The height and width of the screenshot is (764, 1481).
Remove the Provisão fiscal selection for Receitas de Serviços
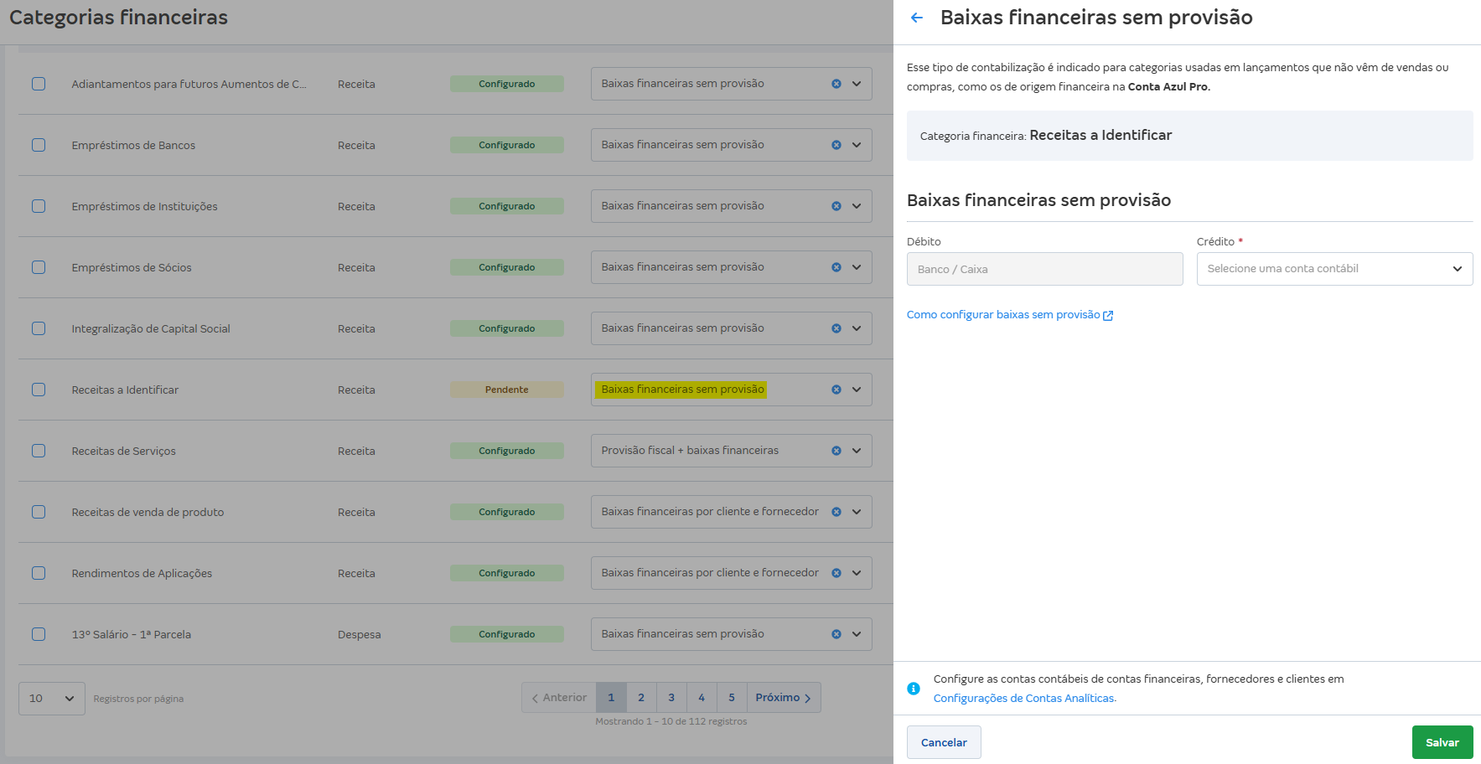click(x=836, y=450)
